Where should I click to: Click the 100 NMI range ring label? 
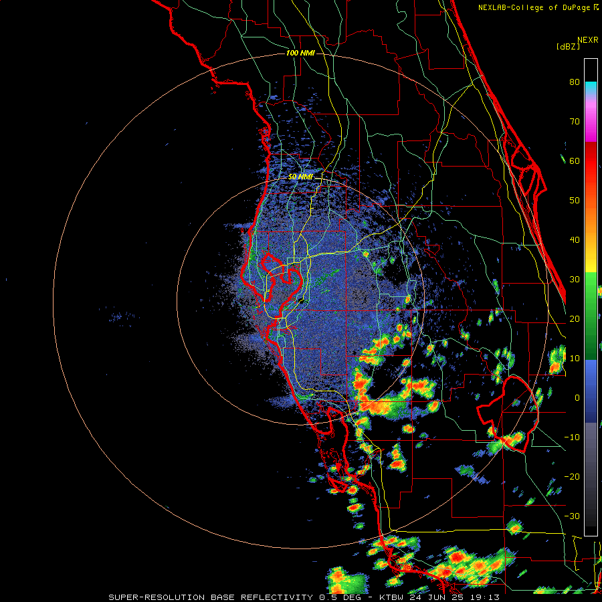pos(300,53)
